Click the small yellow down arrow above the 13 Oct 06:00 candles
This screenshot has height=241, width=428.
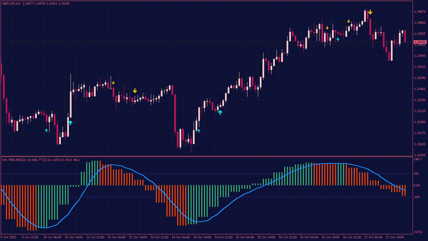point(113,83)
